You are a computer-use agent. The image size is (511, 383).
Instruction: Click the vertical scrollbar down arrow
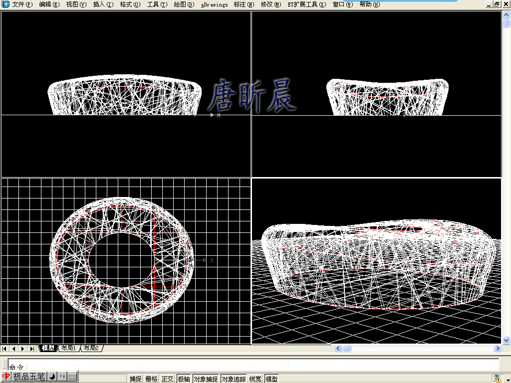506,340
